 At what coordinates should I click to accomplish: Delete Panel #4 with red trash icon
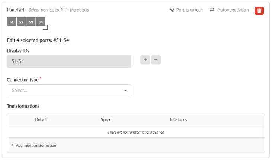click(x=259, y=10)
